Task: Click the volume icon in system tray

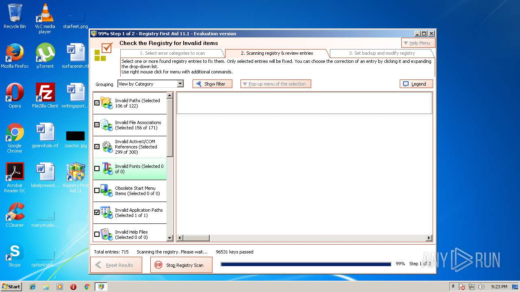Action: [x=481, y=287]
